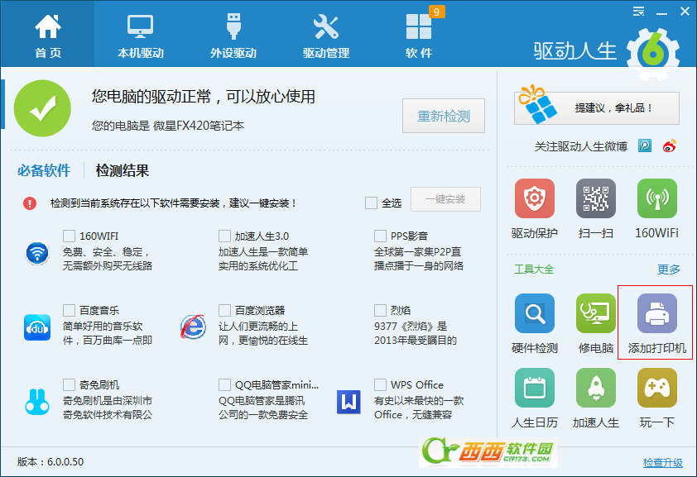This screenshot has width=697, height=477.
Task: Tick the 百度浏览器 checkbox
Action: tap(224, 310)
